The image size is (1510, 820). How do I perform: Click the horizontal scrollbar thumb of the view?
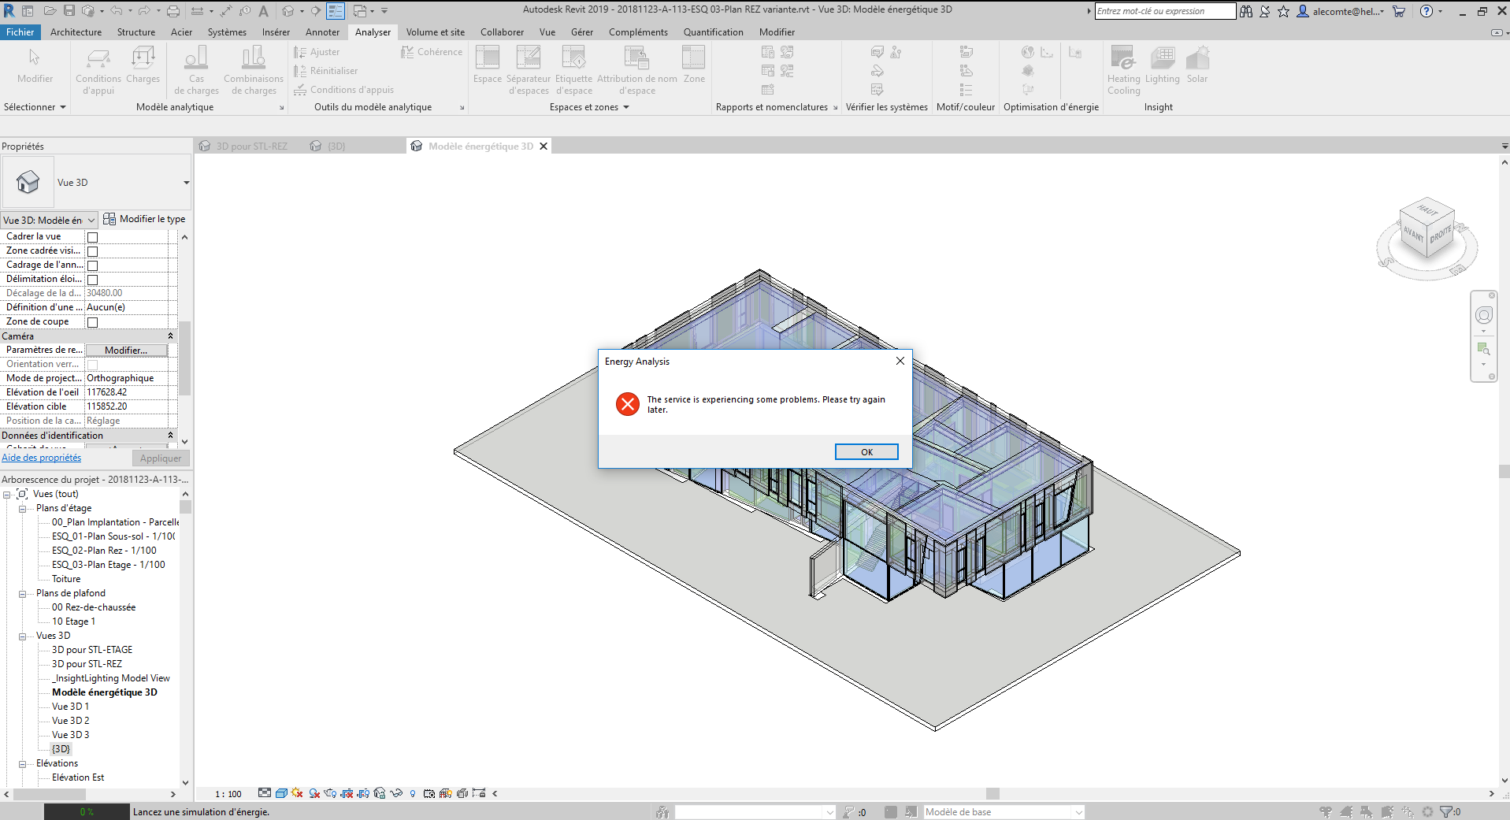click(992, 794)
